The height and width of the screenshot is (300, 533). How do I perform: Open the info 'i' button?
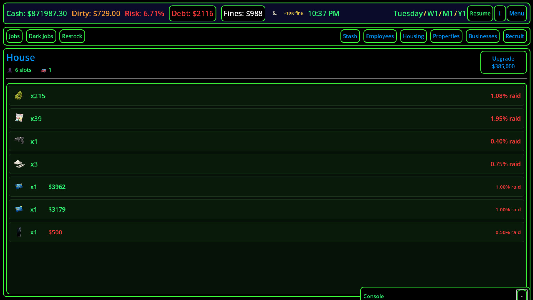500,13
